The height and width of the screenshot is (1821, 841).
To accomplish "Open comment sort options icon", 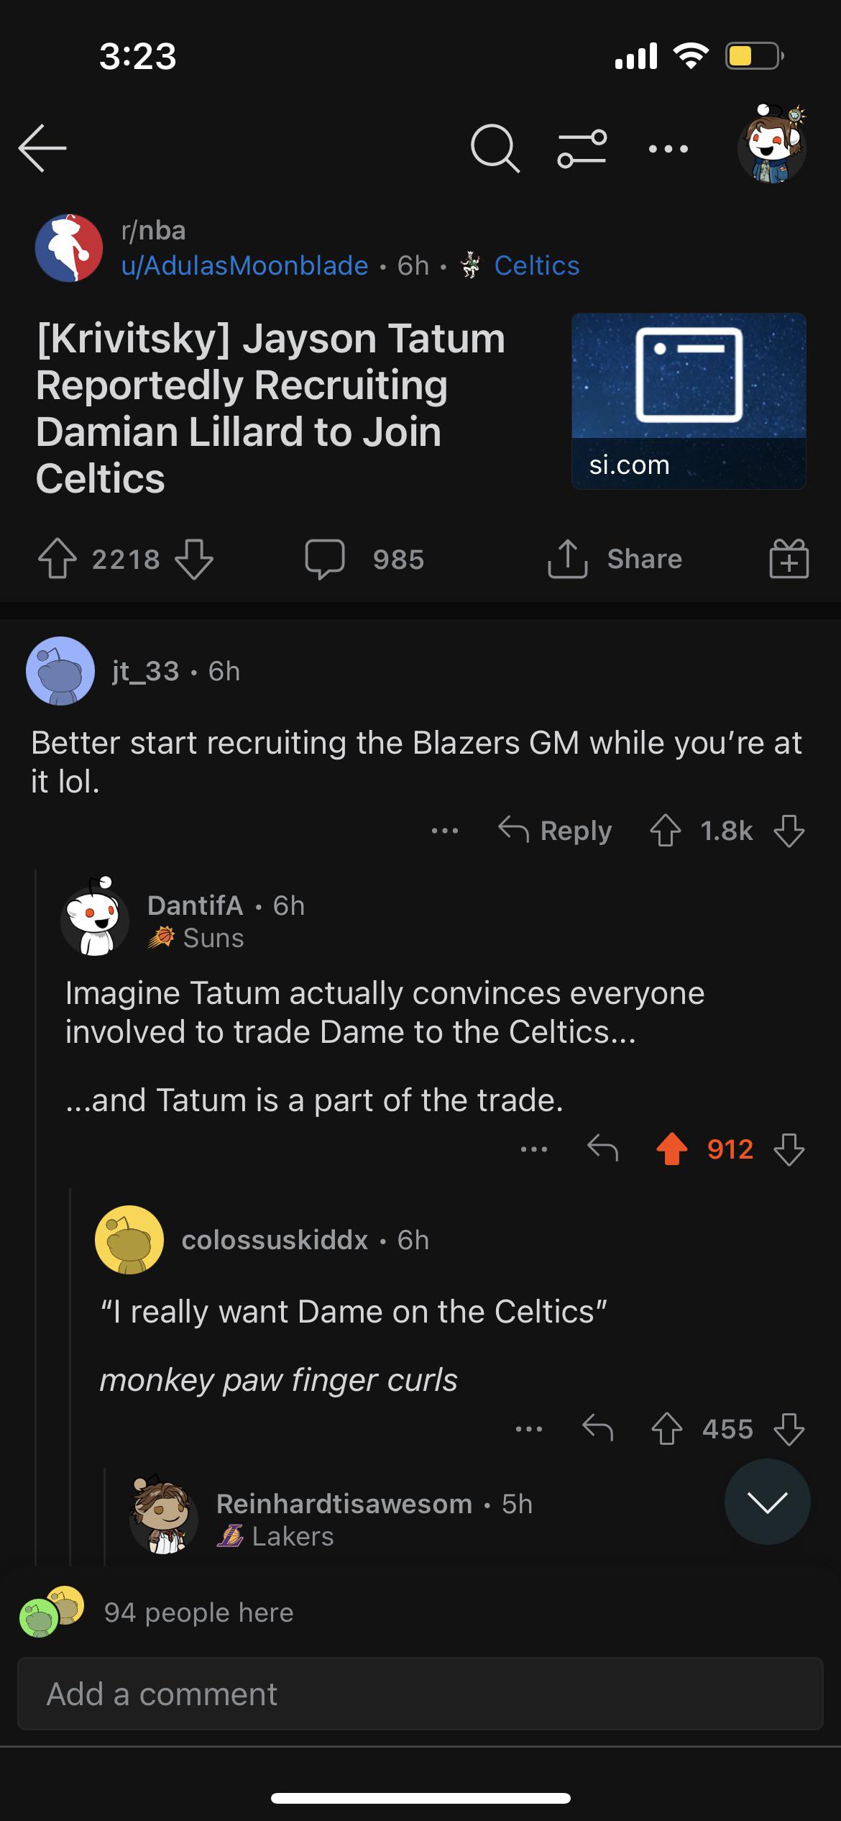I will click(x=582, y=148).
